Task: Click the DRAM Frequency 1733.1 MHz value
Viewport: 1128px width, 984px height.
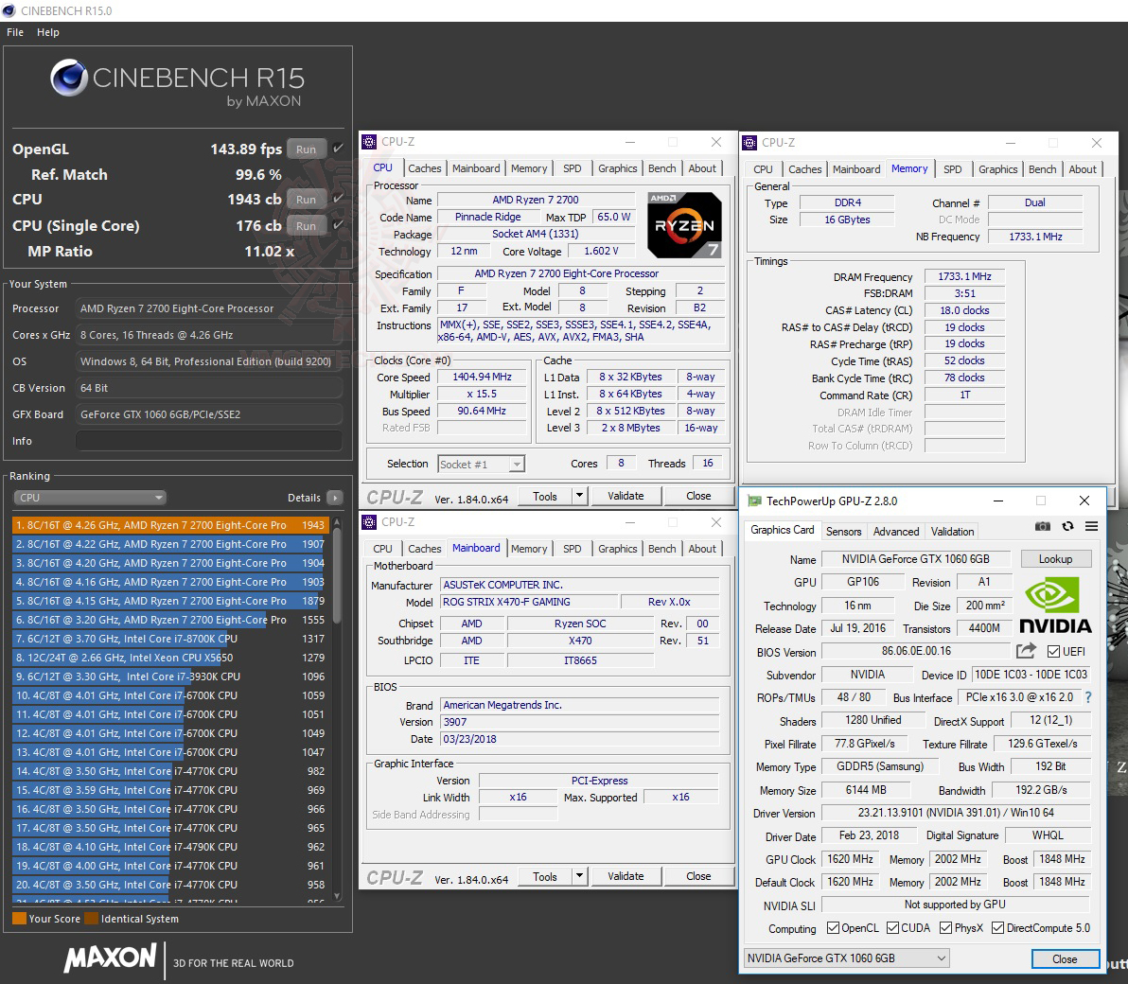Action: tap(964, 276)
